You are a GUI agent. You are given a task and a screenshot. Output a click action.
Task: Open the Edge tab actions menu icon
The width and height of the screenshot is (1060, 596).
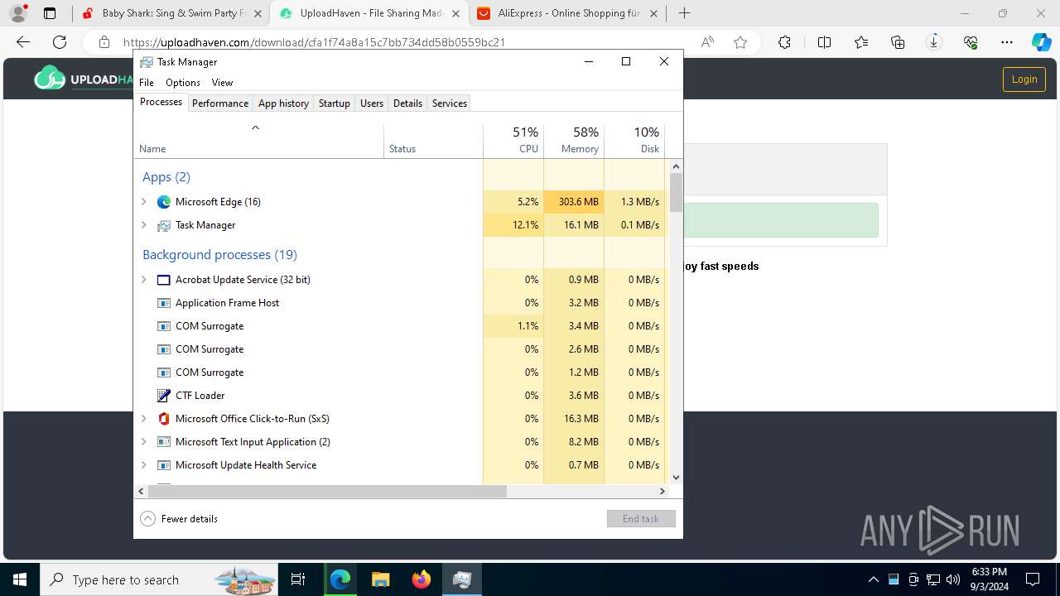point(50,13)
